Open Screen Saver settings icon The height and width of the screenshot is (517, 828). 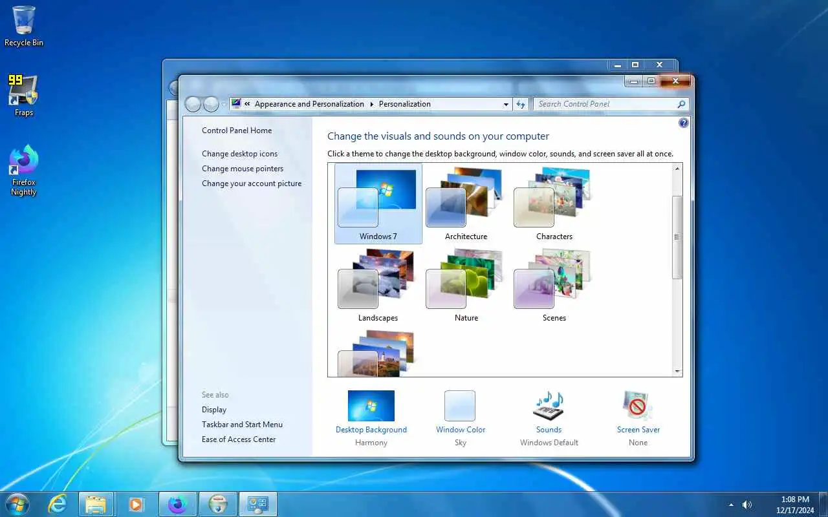[x=638, y=406]
